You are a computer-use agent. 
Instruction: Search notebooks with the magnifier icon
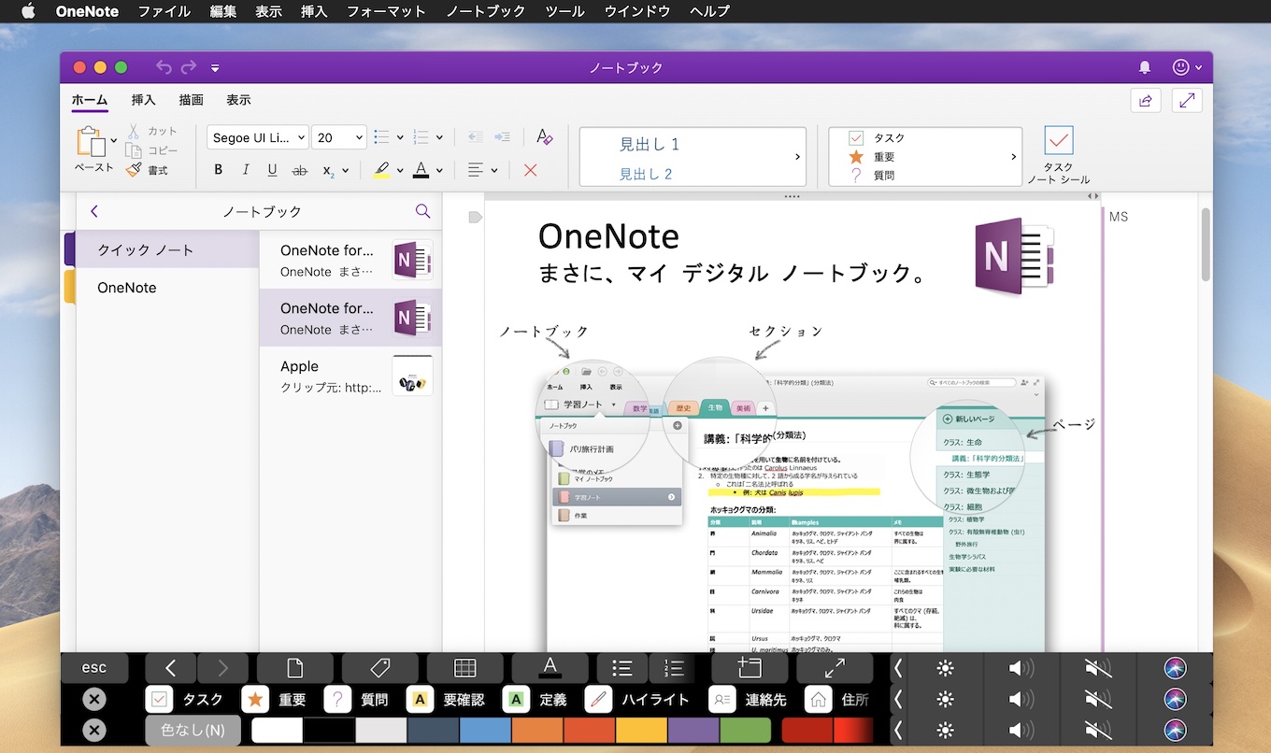click(422, 211)
